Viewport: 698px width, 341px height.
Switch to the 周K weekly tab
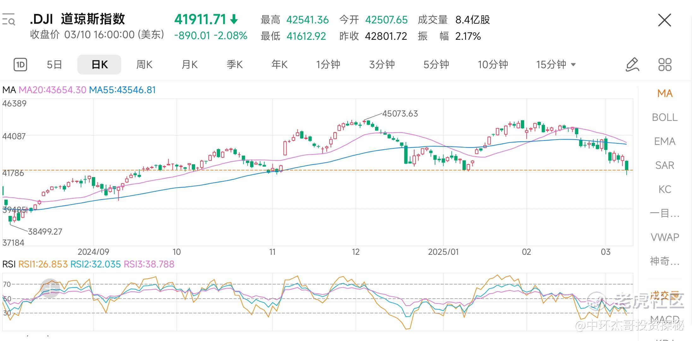pos(144,65)
